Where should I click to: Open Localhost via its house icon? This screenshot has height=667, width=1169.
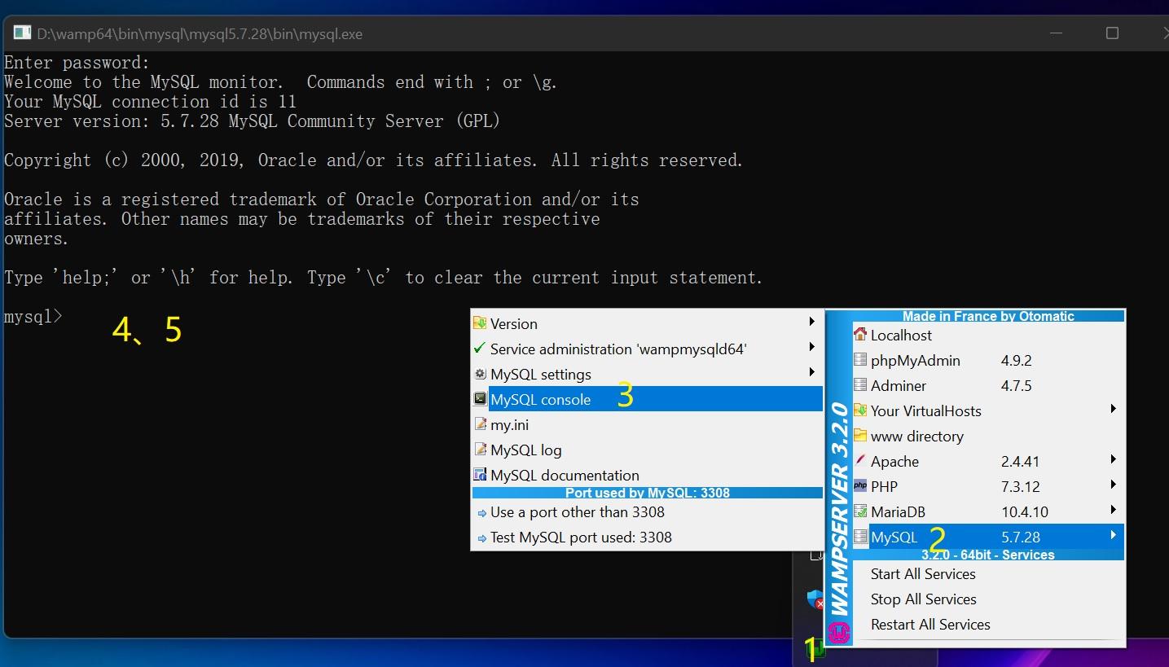pos(860,334)
